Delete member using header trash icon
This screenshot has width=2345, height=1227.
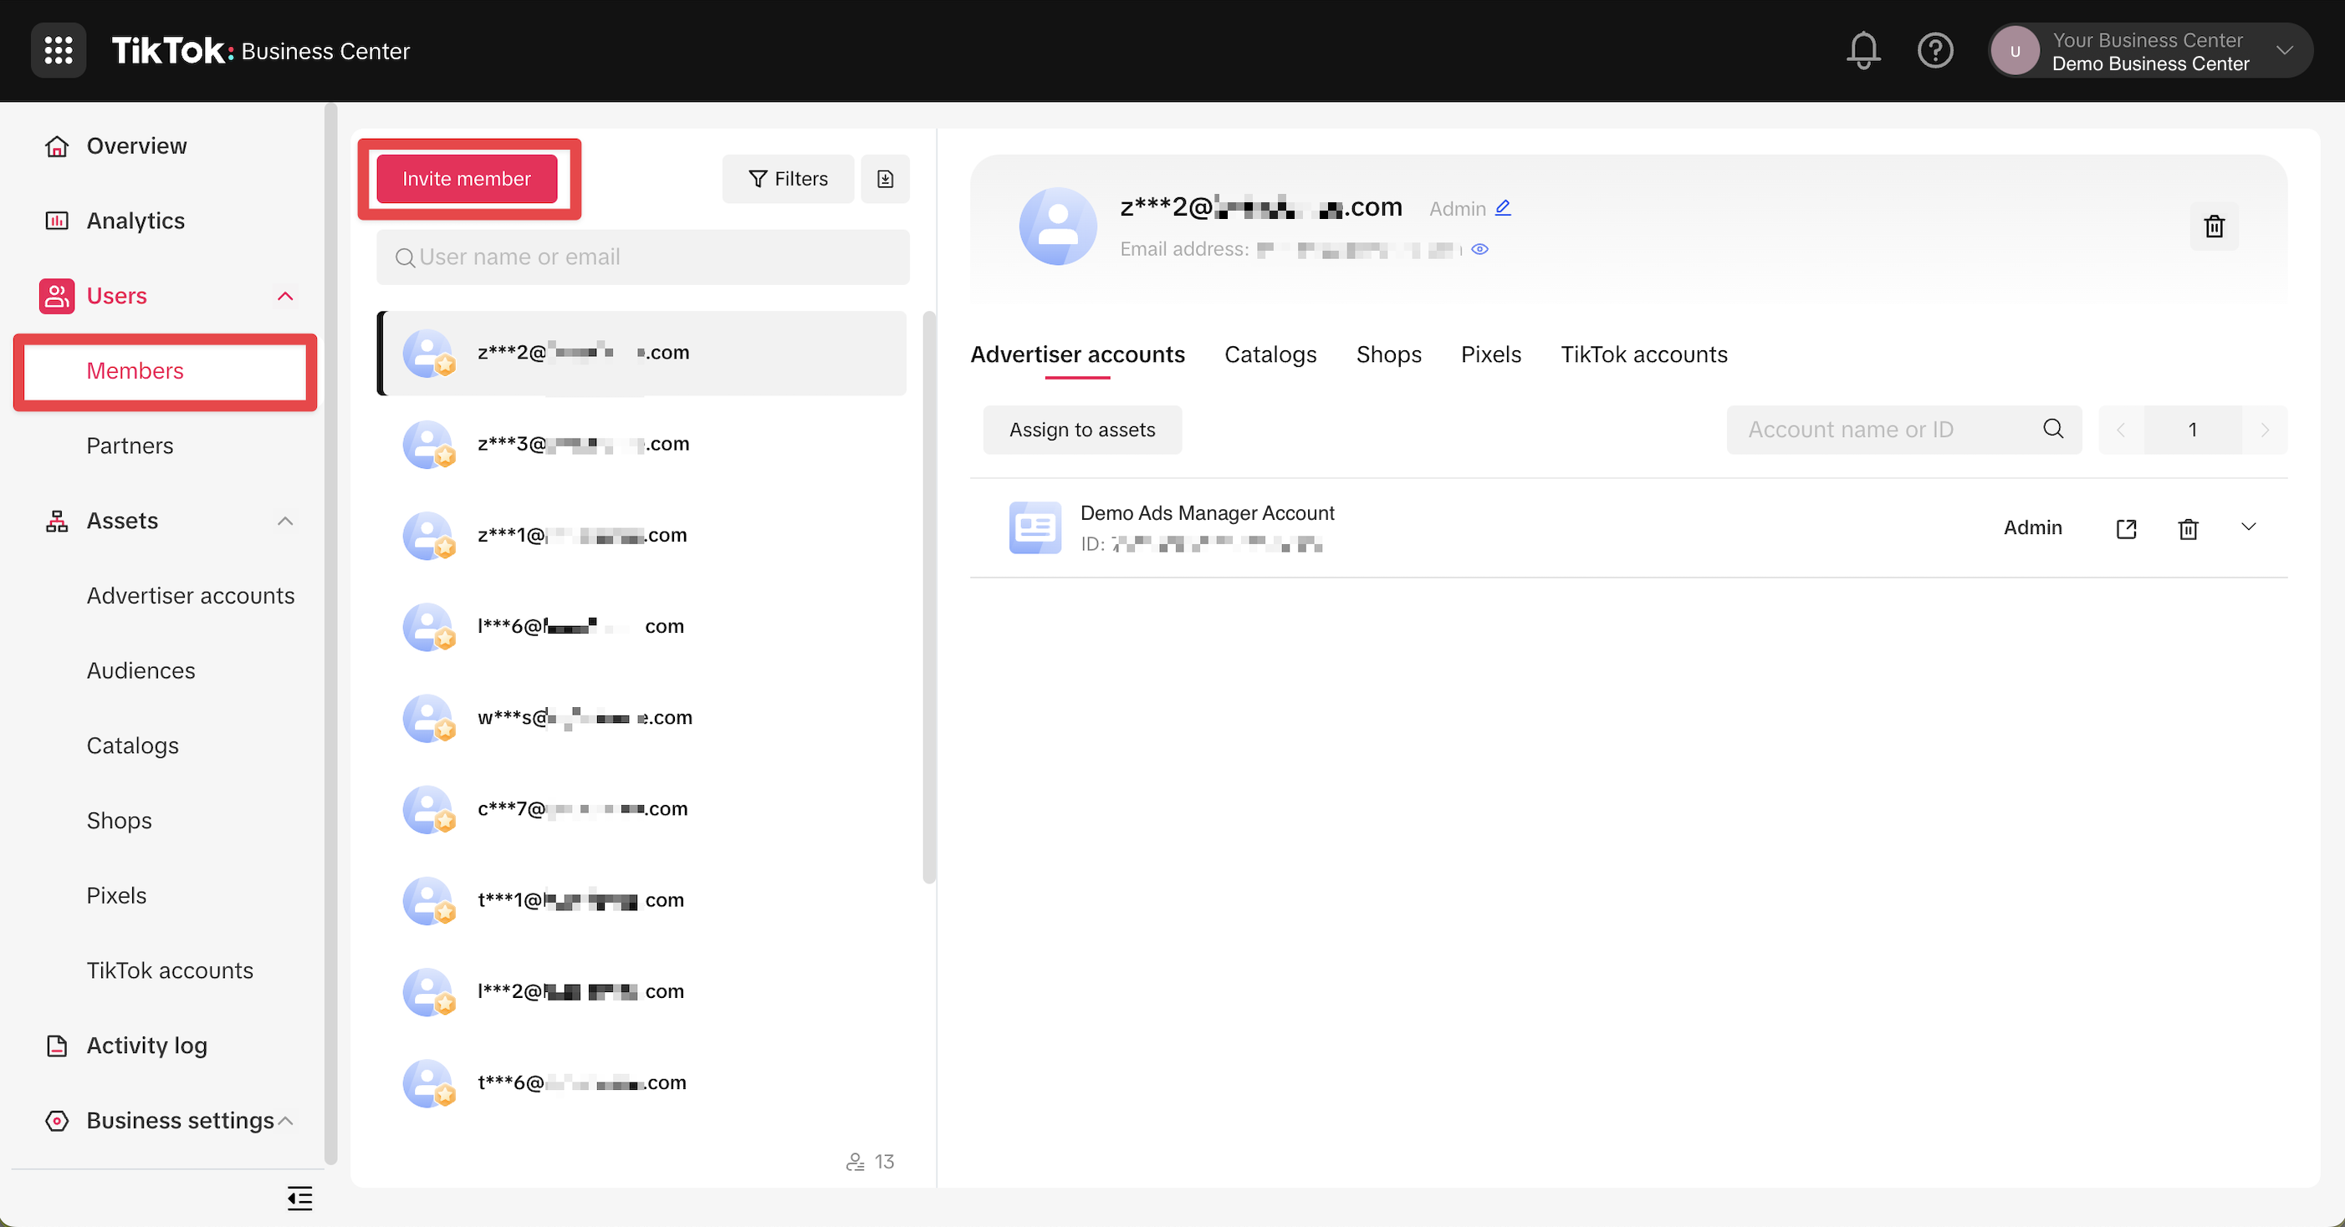pos(2214,226)
